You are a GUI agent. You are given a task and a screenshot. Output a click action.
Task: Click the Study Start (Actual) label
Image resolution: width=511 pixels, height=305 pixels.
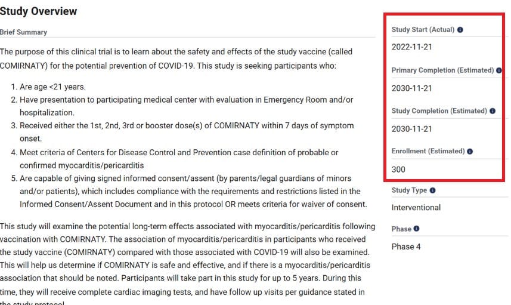click(x=423, y=30)
